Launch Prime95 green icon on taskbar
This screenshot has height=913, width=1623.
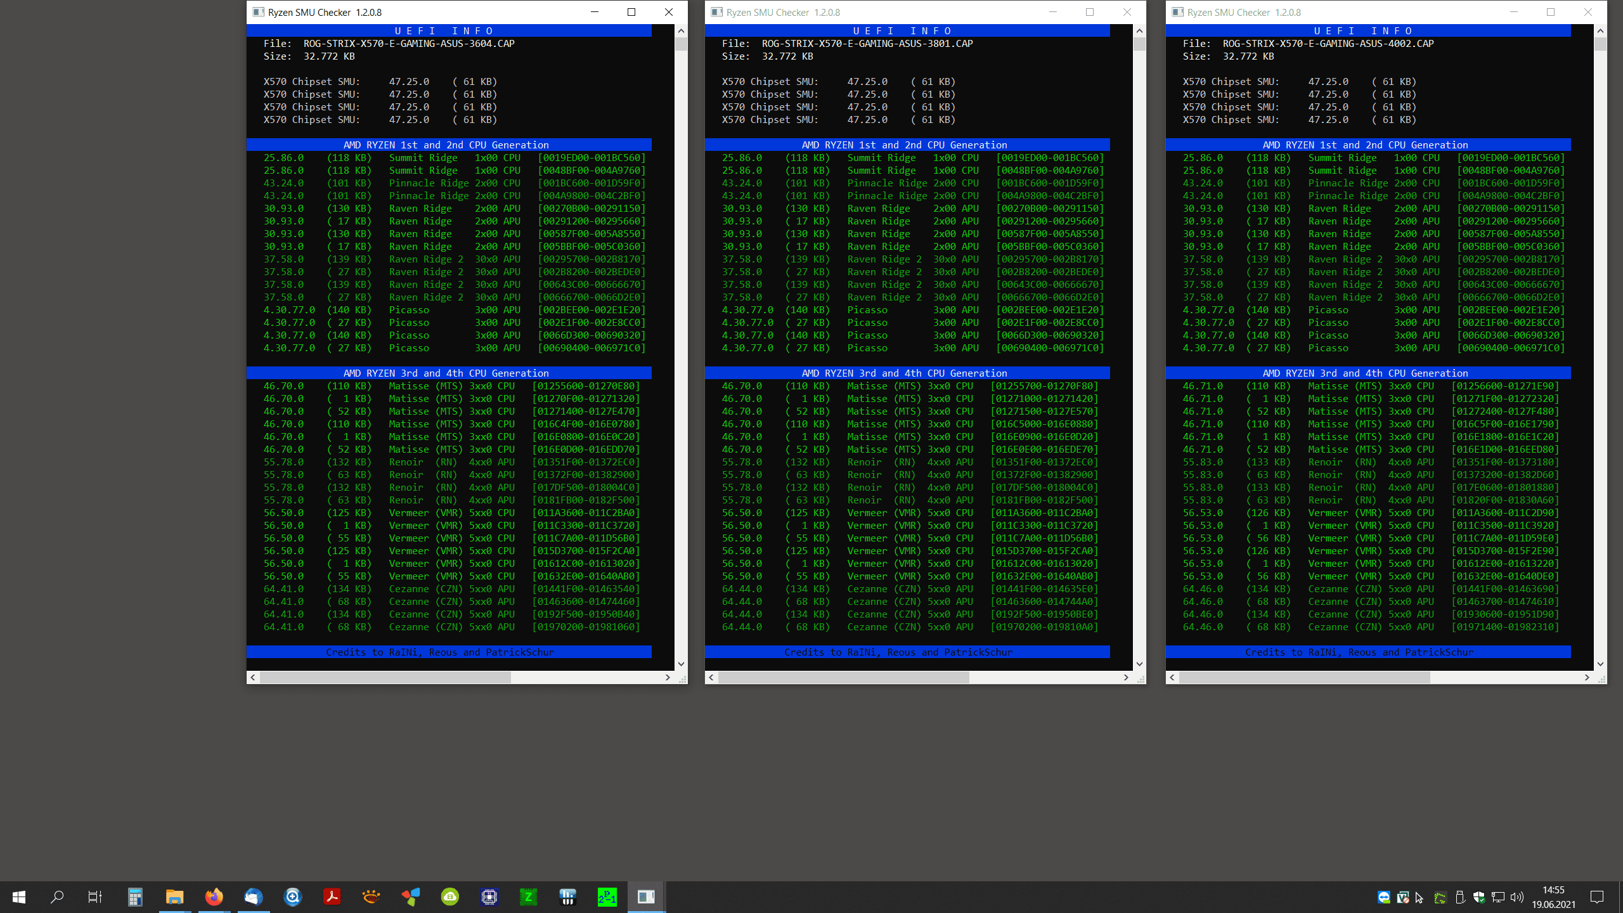[607, 897]
